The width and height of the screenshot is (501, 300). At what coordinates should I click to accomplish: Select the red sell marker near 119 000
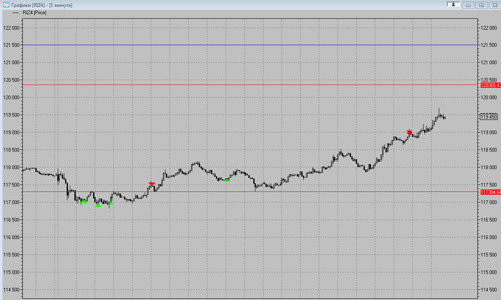409,132
